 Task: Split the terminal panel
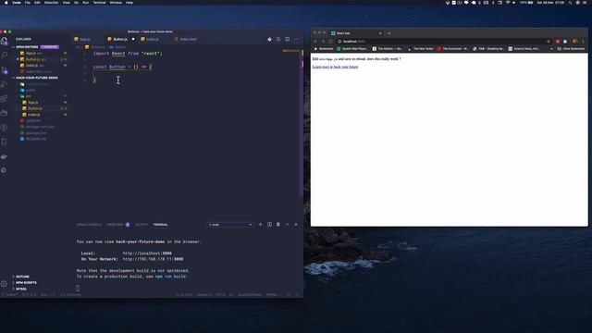[269, 224]
